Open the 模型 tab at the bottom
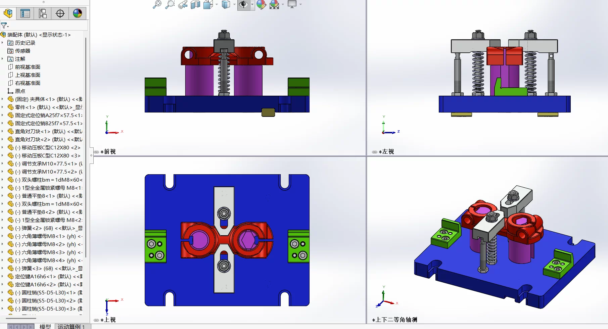Image resolution: width=608 pixels, height=329 pixels. pos(45,326)
